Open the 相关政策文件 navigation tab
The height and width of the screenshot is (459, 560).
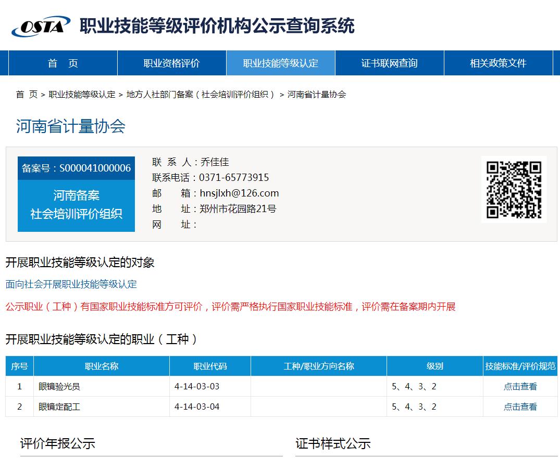(498, 63)
